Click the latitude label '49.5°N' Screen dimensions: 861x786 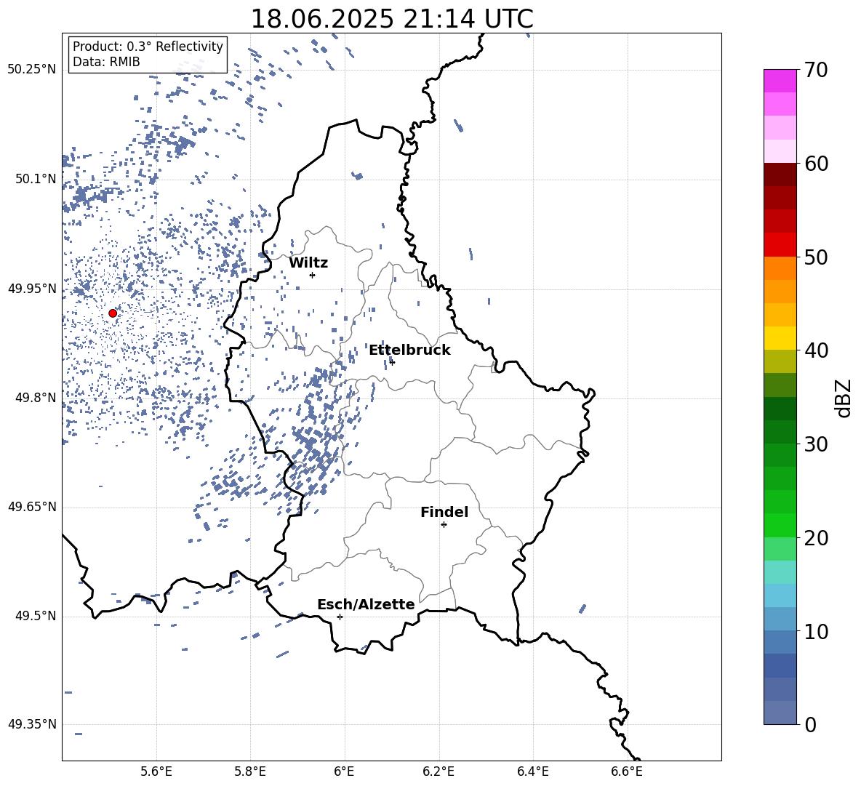35,616
